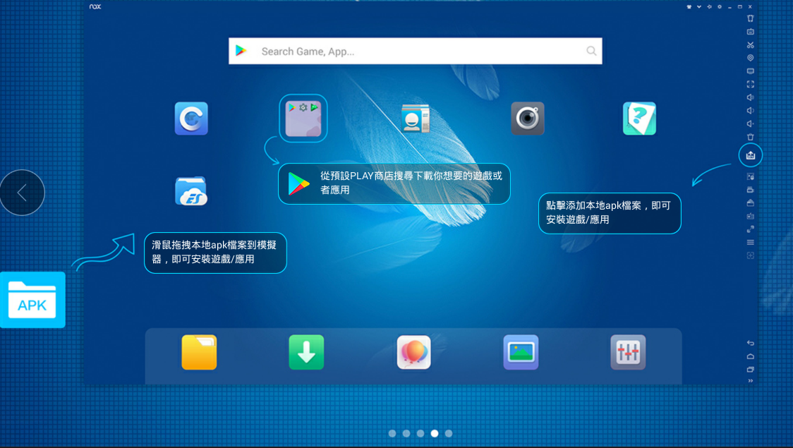Launch the balloon theme app in dock

point(413,352)
